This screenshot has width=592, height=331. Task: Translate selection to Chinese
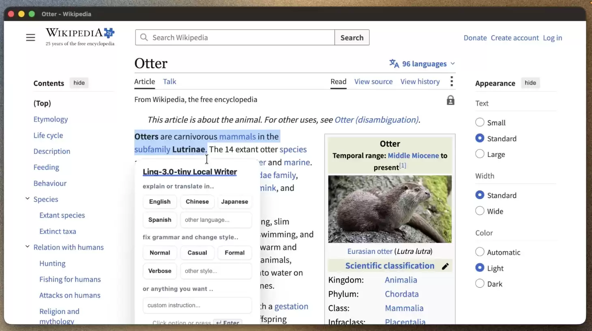tap(197, 202)
